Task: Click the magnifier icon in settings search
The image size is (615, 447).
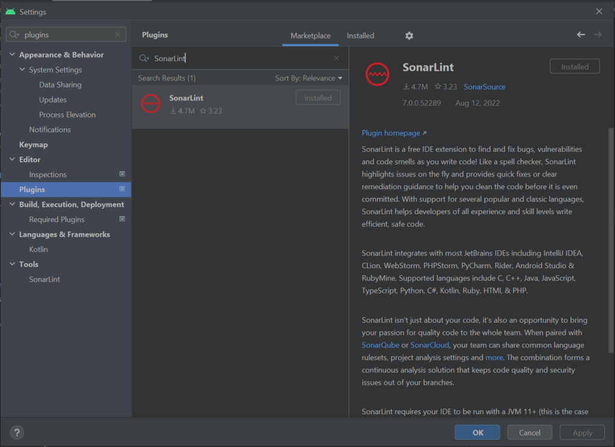Action: 14,35
